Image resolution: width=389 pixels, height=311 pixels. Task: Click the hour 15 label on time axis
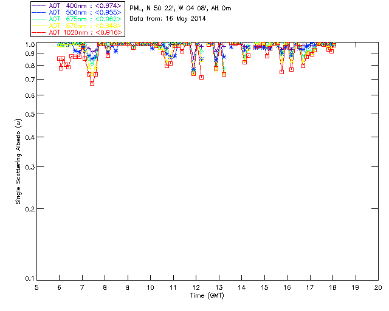[x=264, y=287]
